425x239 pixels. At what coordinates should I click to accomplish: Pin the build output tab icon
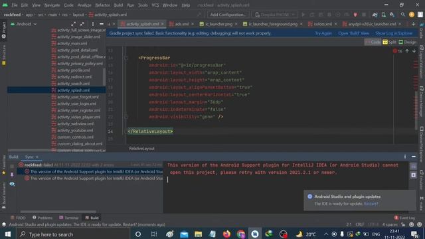point(12,175)
